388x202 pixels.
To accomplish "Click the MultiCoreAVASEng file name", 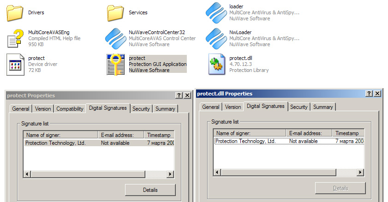I will [x=49, y=32].
